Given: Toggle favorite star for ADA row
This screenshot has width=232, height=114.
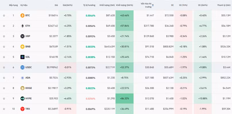Looking at the screenshot, I should 4,78.
